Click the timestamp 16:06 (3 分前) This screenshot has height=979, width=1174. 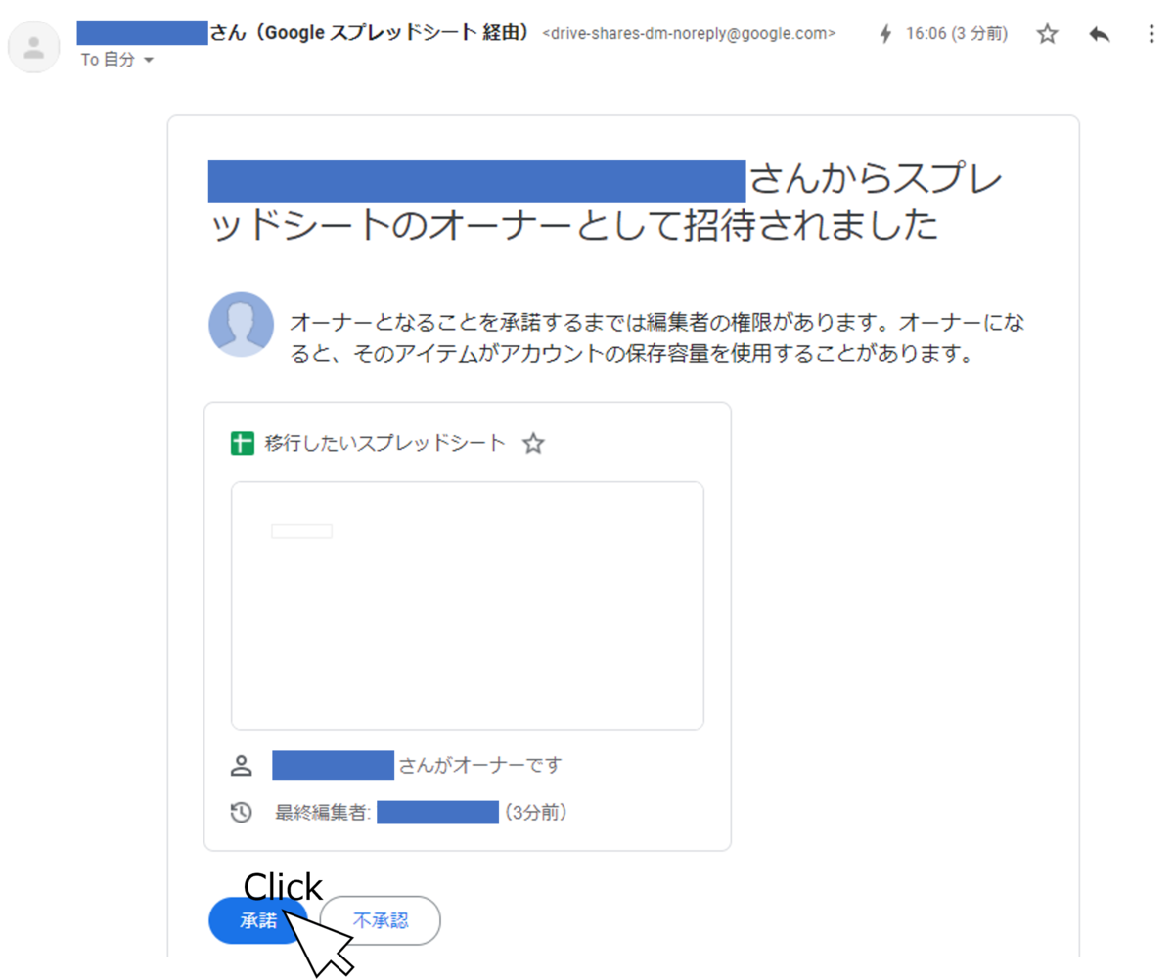tap(957, 34)
